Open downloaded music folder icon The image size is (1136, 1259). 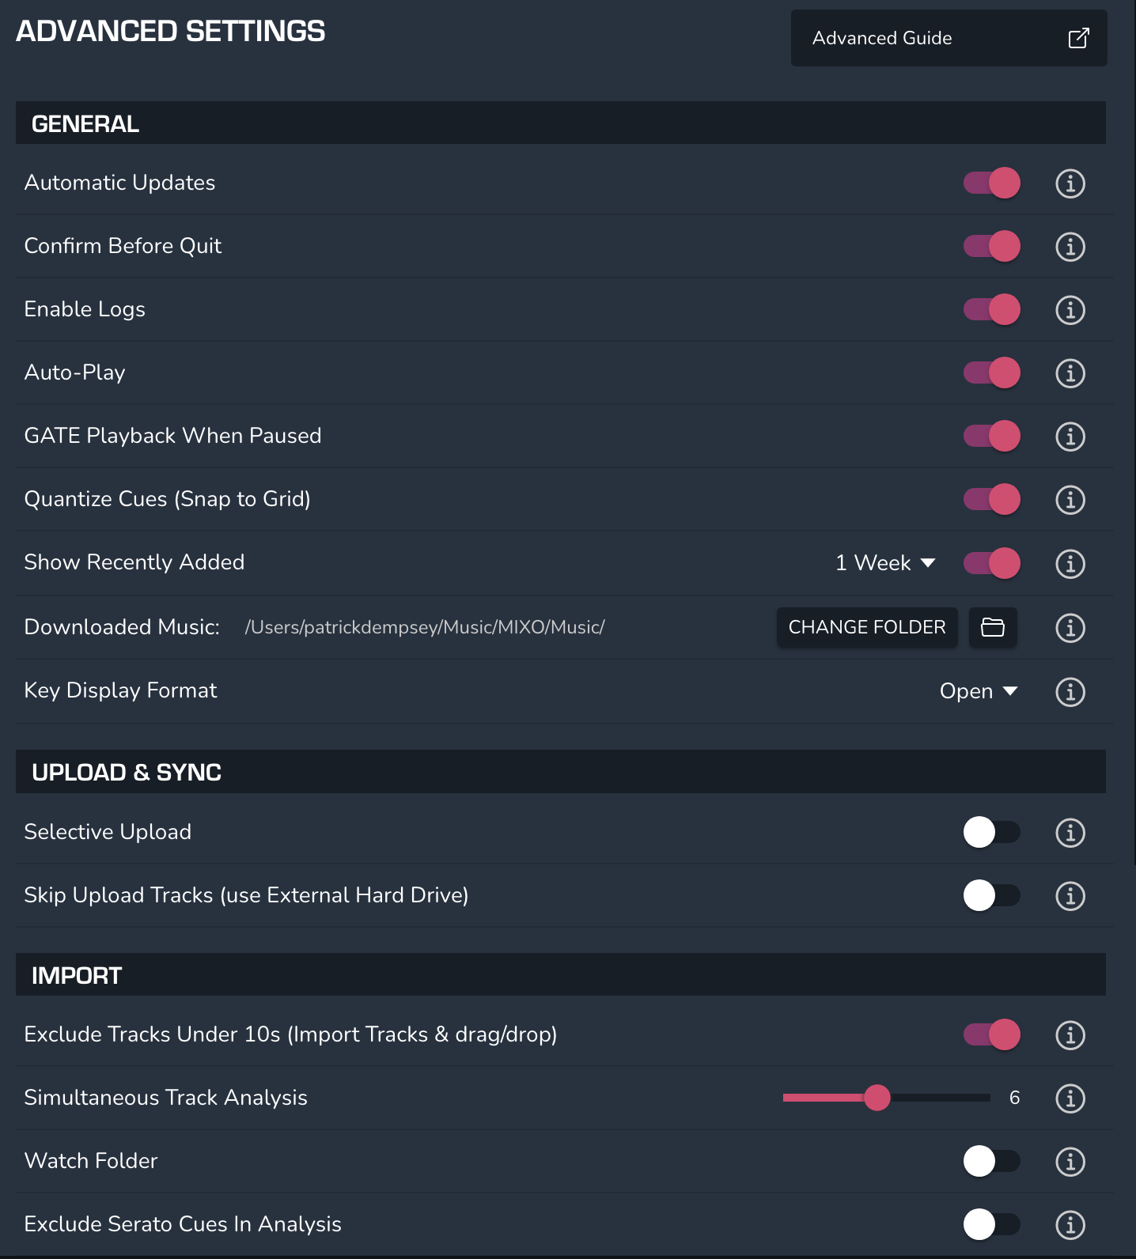pos(993,627)
